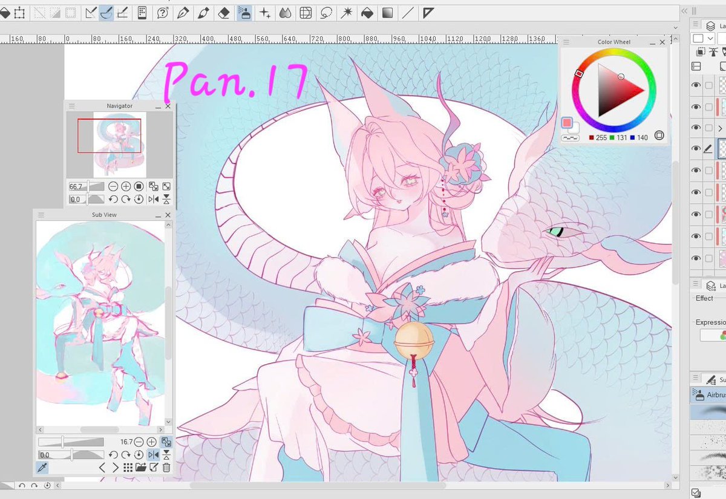Select the Eraser tool
The height and width of the screenshot is (499, 726).
point(224,13)
